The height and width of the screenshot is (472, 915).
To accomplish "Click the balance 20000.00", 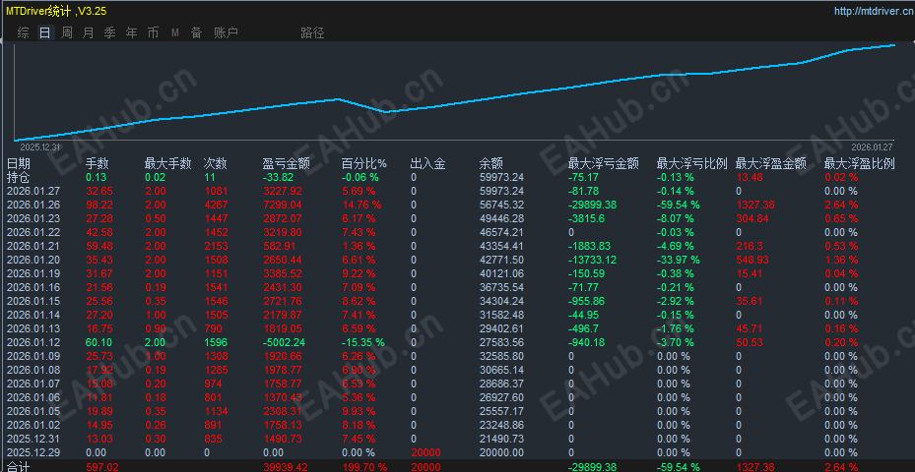I will [501, 452].
